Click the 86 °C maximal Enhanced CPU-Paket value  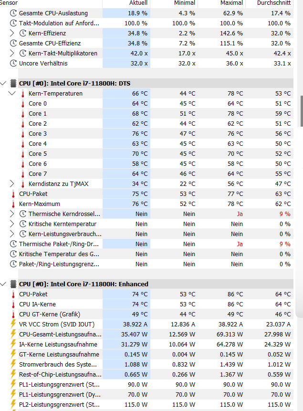[x=235, y=294]
